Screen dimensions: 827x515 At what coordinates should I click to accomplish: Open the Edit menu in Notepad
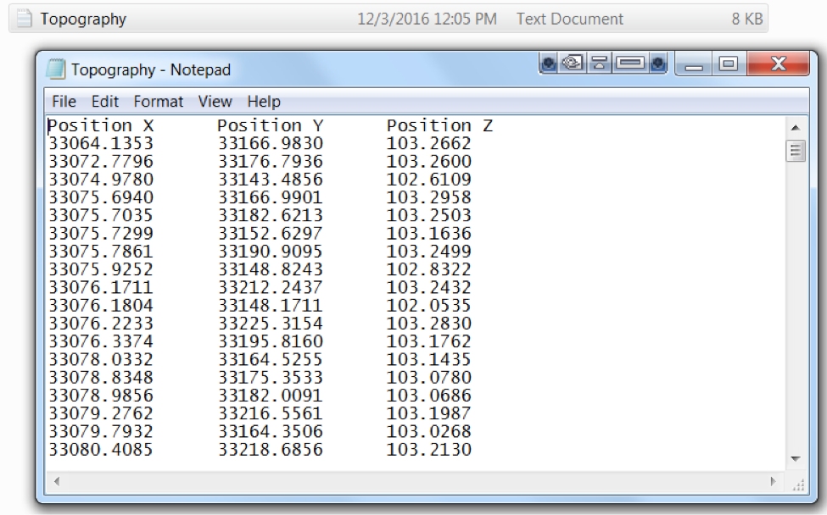pos(105,101)
